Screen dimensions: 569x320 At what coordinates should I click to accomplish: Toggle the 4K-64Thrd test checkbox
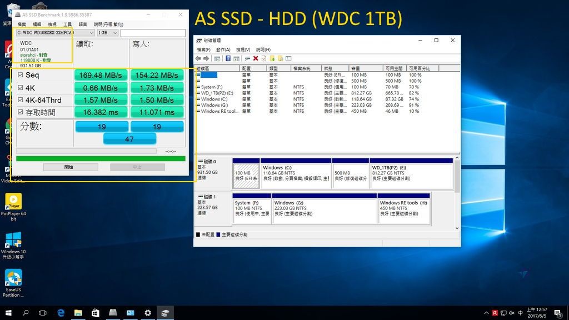(x=21, y=101)
